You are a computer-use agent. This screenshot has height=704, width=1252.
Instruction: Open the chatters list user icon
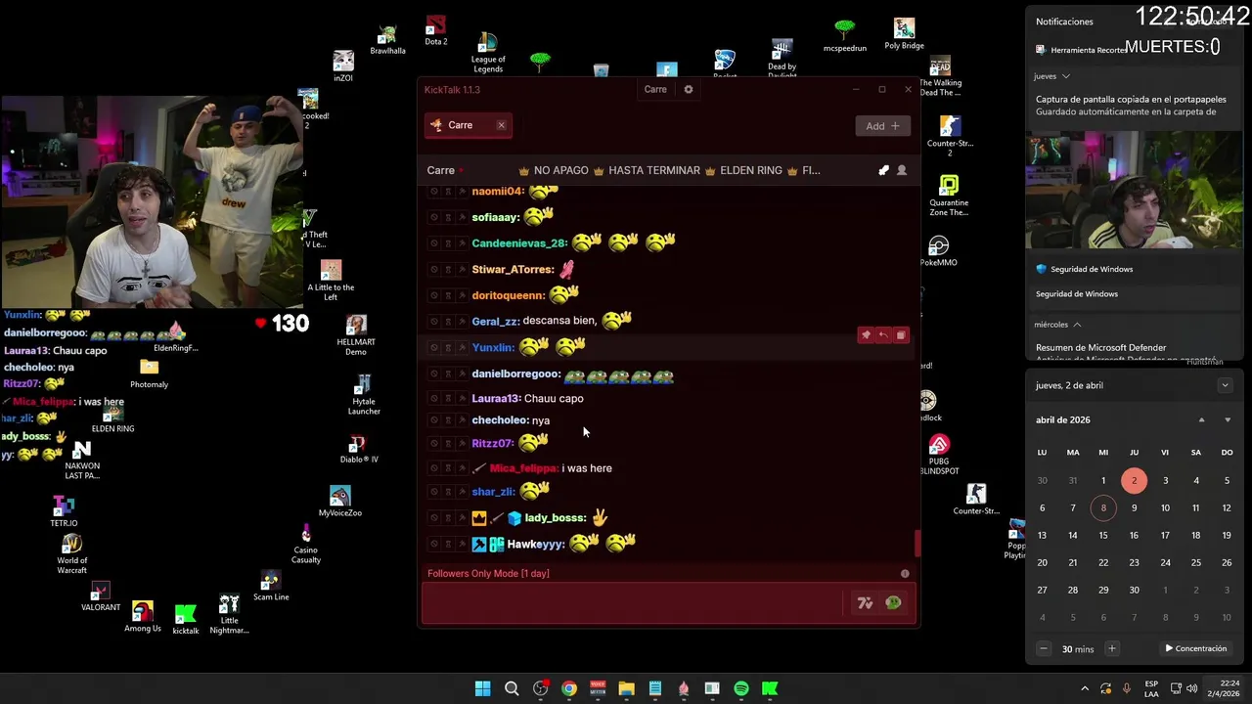[902, 170]
